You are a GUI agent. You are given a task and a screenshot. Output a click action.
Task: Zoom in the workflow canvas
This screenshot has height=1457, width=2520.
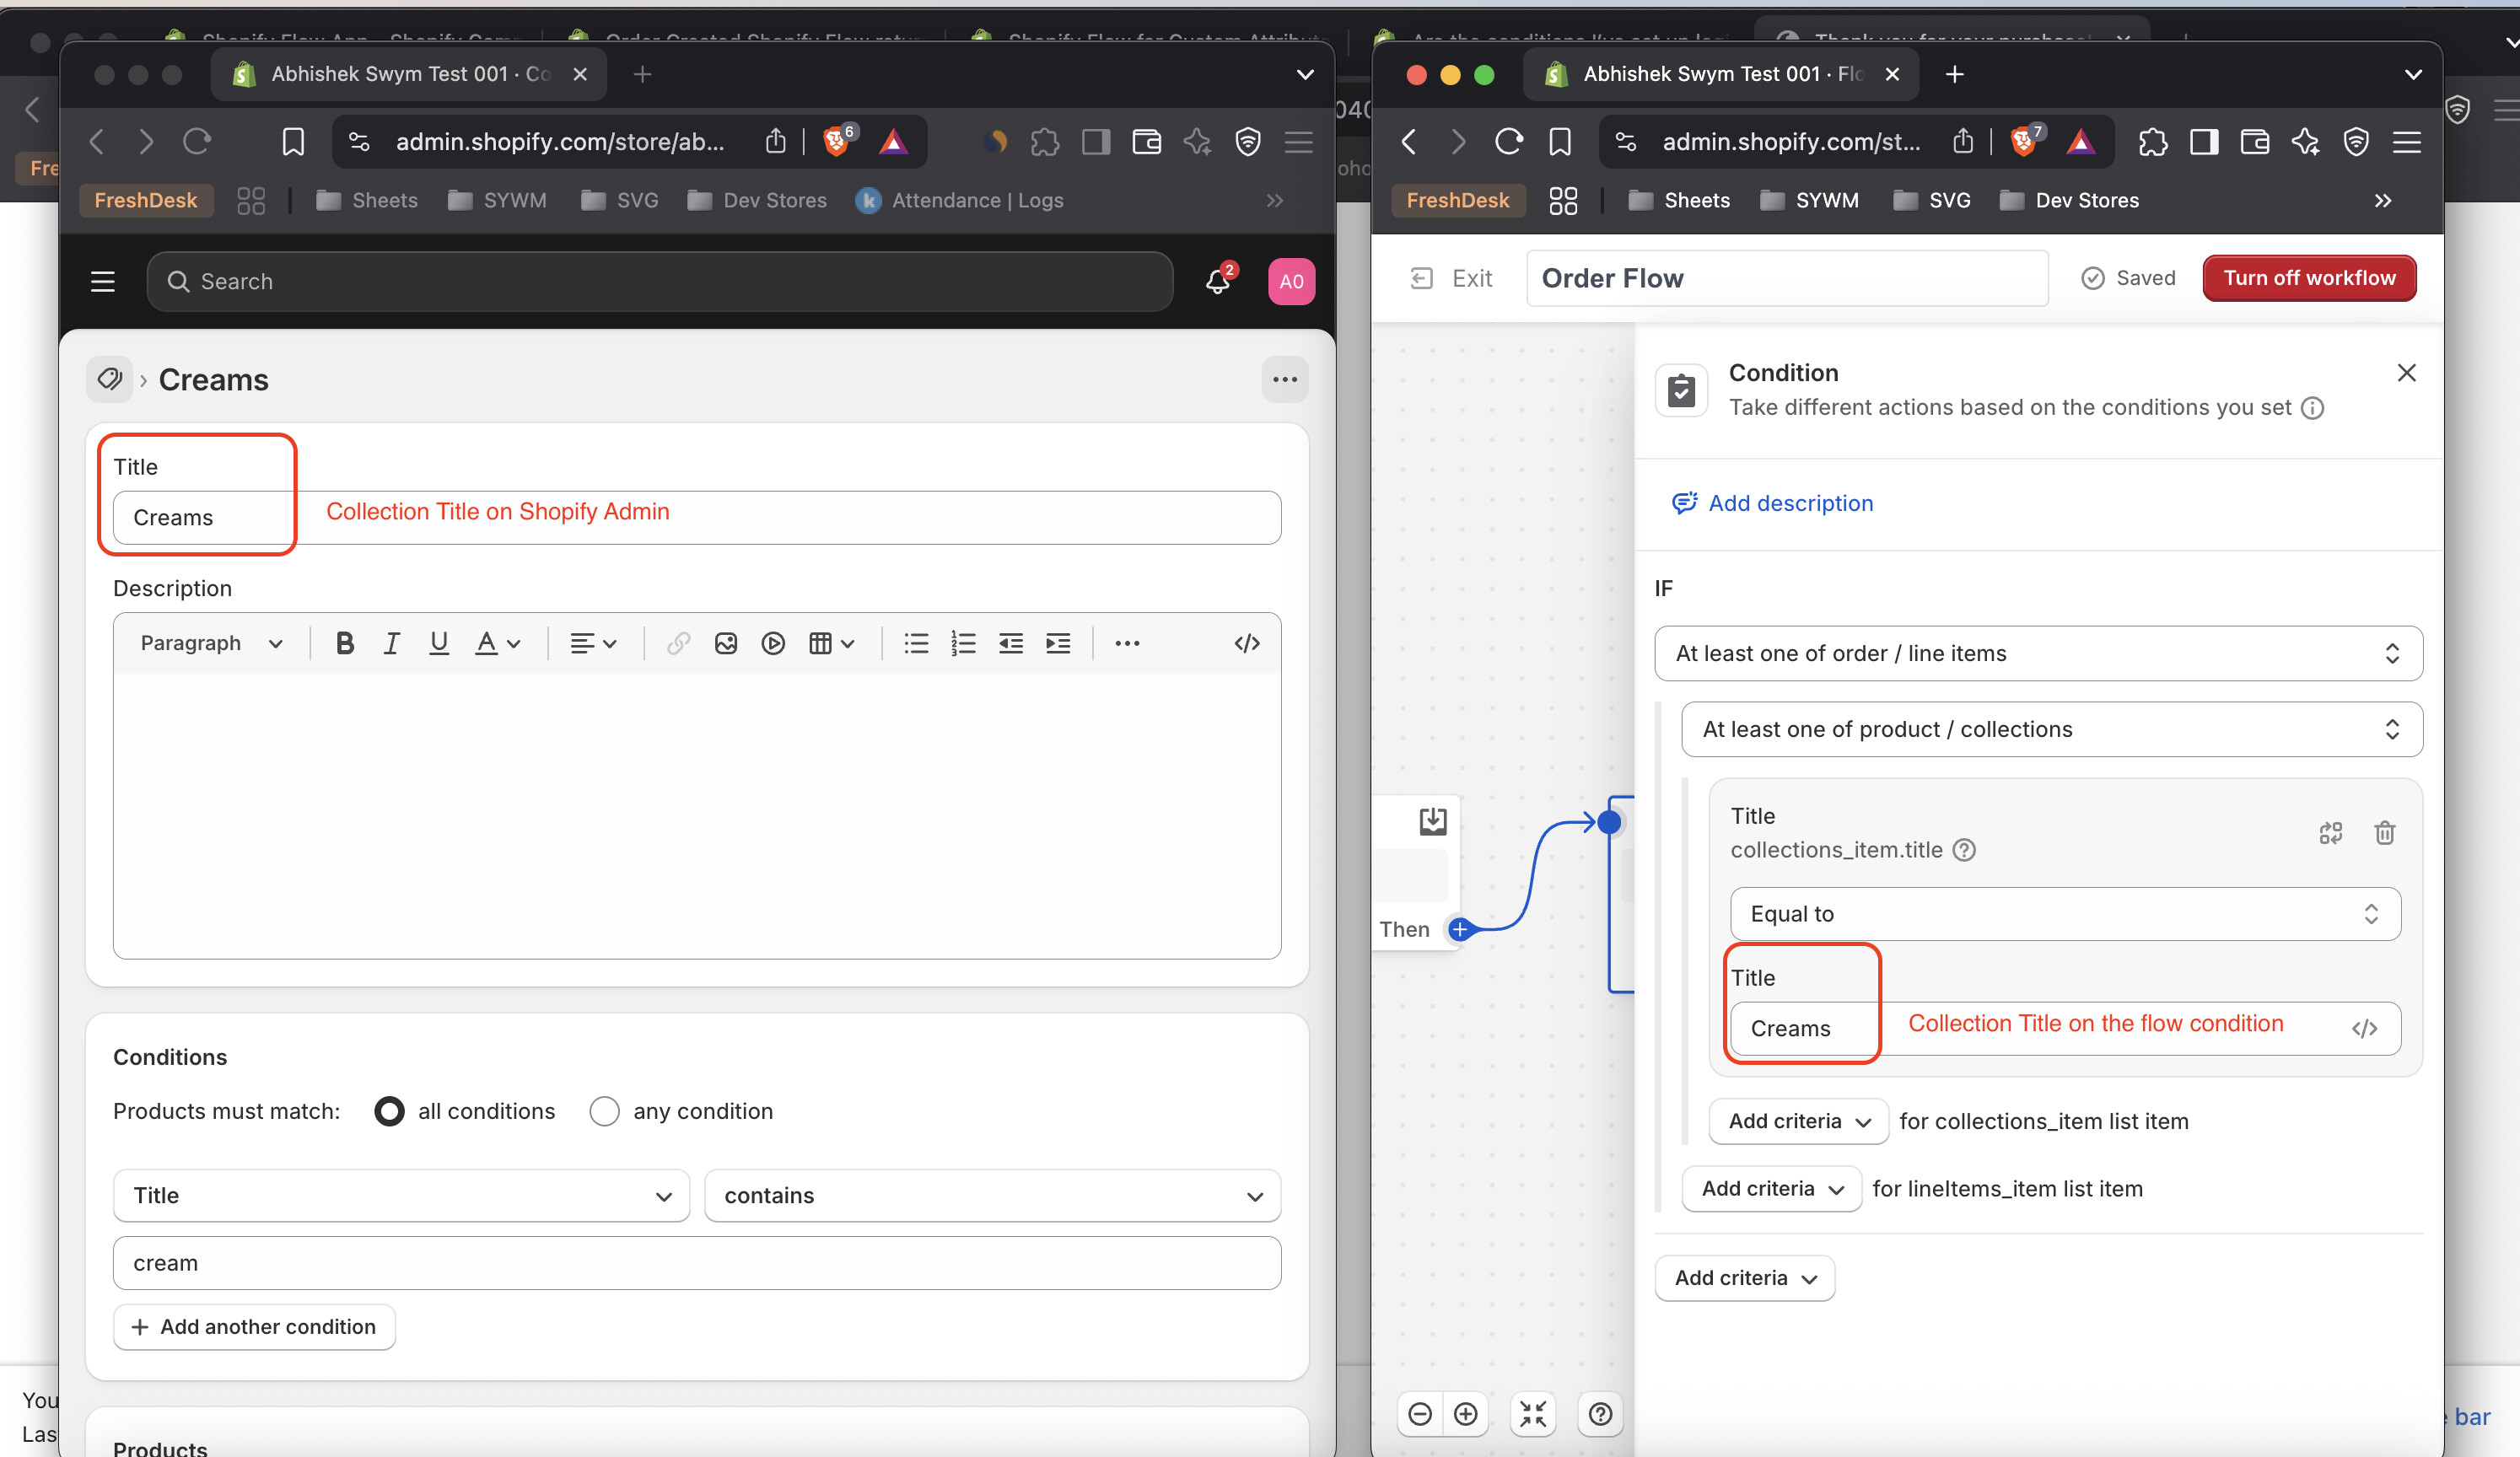pos(1466,1413)
